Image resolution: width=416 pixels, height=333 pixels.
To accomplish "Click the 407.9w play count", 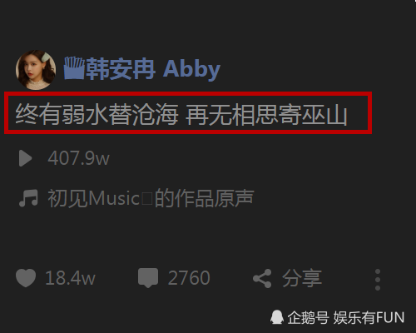I will pos(78,158).
